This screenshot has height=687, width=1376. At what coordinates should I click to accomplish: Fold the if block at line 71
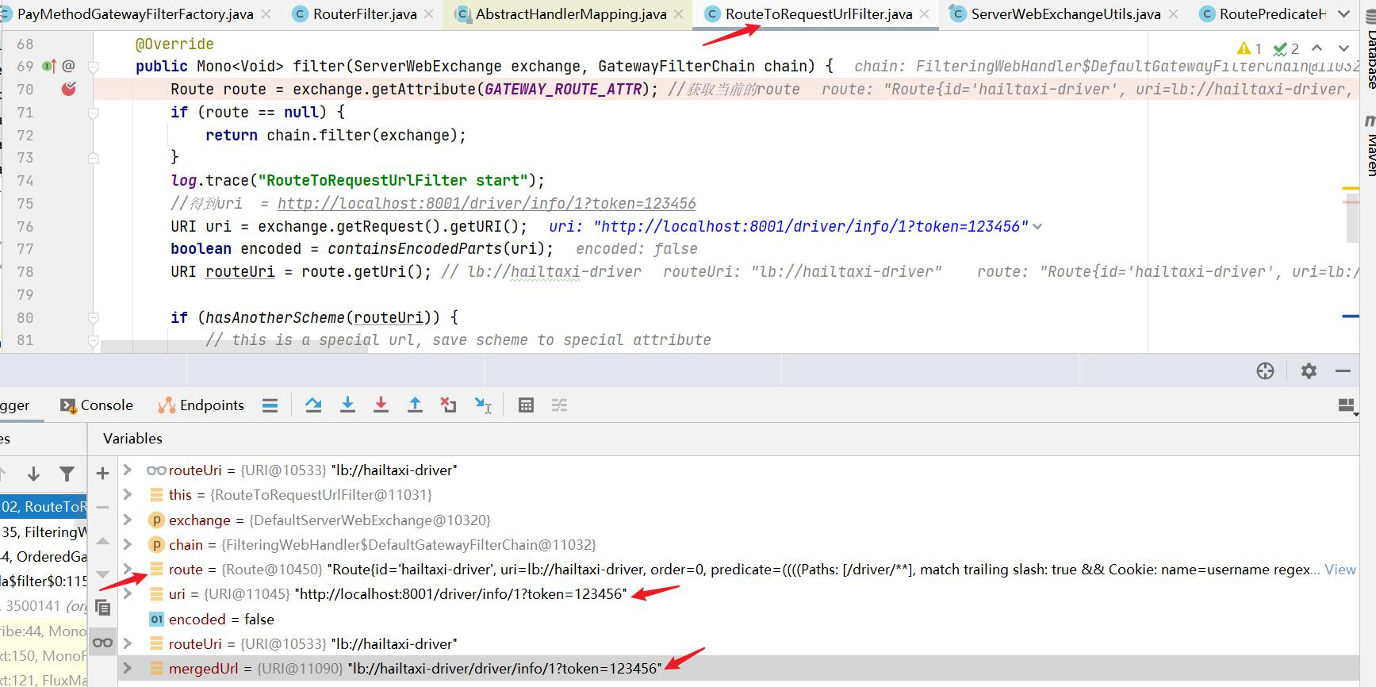pos(93,113)
